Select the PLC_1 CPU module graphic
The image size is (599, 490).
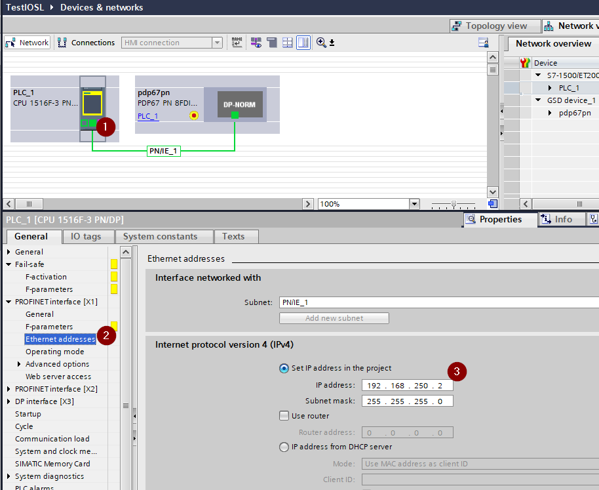coord(92,108)
